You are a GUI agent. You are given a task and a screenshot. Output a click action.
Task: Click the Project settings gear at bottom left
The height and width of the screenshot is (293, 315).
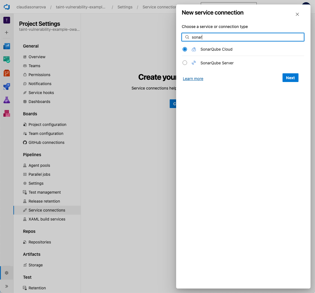[6, 273]
